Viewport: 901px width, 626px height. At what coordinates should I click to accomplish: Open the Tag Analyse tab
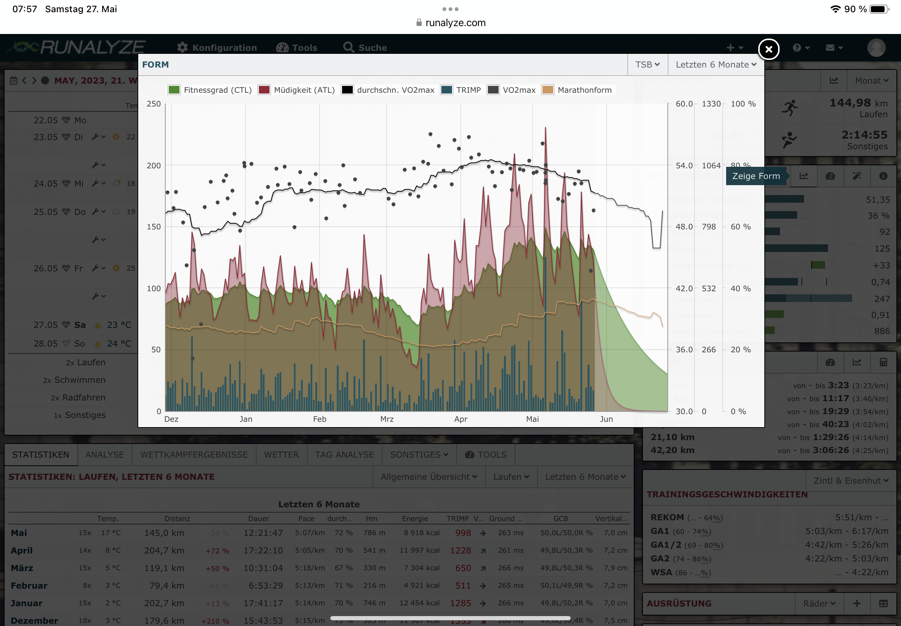(x=344, y=455)
